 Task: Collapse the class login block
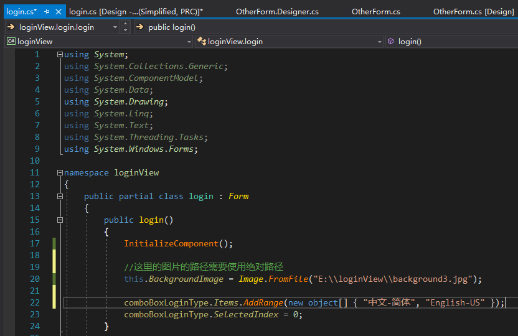click(60, 197)
